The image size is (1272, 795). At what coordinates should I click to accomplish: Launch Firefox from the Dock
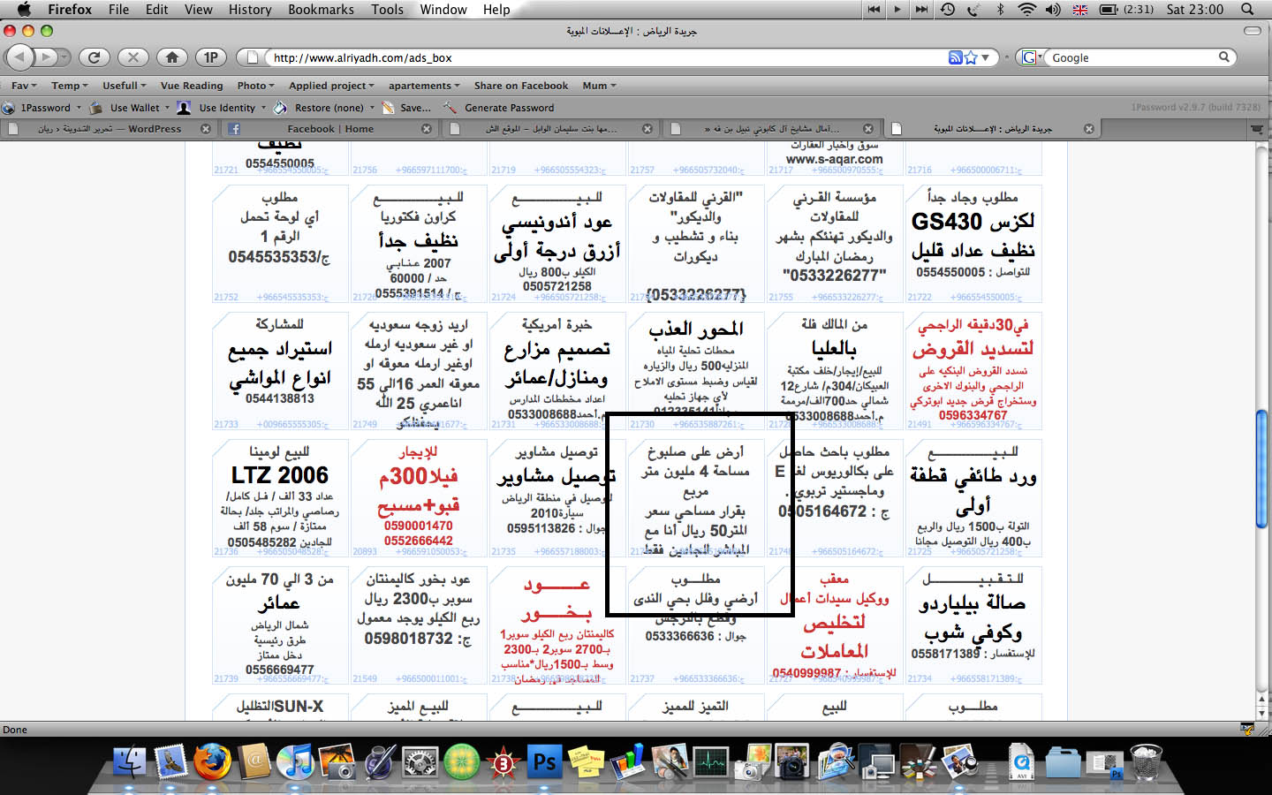point(212,761)
